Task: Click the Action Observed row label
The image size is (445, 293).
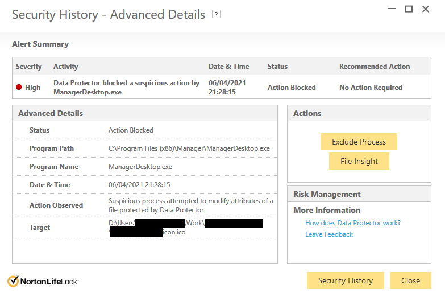Action: 56,205
